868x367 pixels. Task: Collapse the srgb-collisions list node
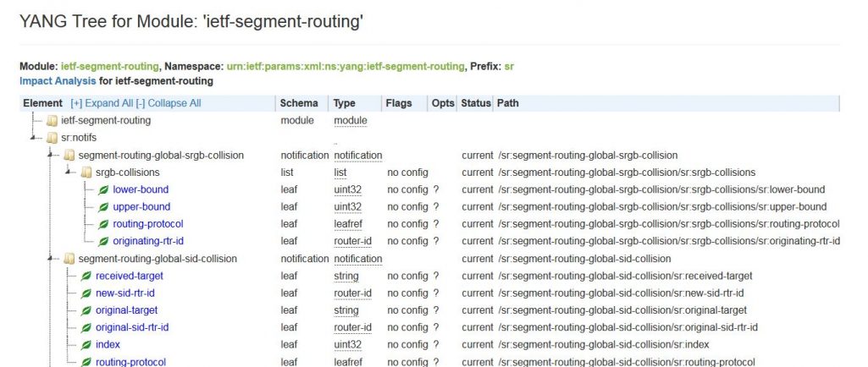(69, 173)
